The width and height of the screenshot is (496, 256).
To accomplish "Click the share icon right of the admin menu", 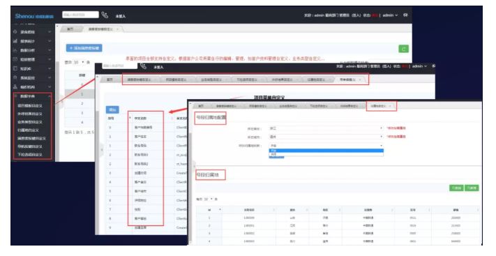I will point(405,15).
